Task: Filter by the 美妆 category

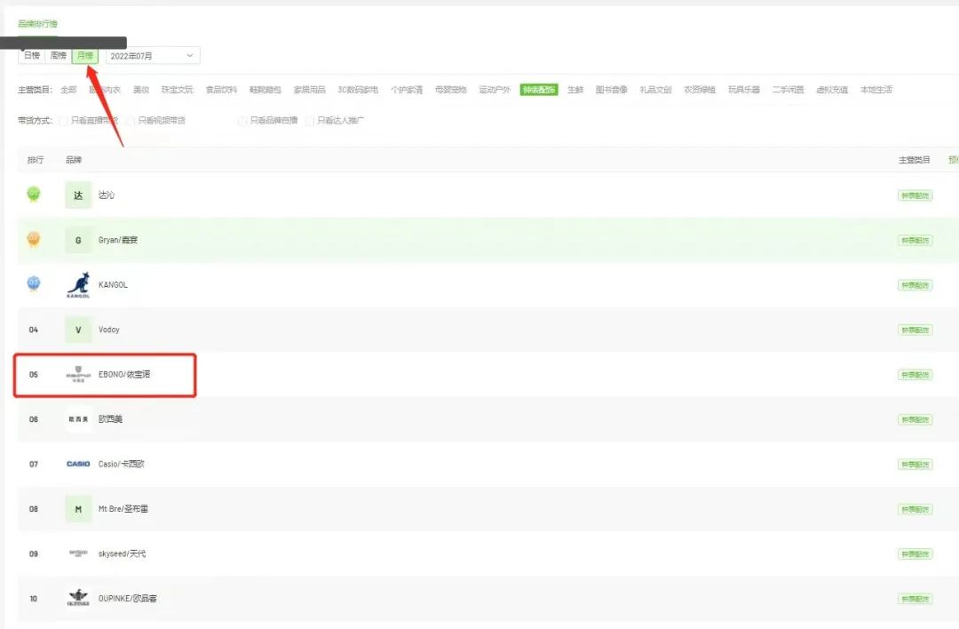Action: 141,90
